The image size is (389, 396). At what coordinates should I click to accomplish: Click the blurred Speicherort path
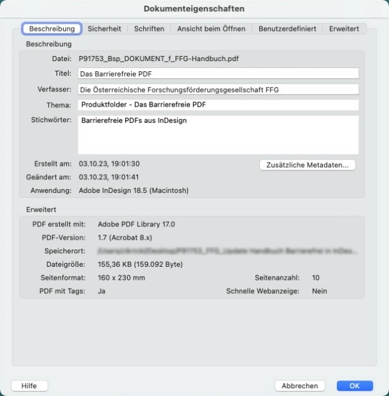coord(227,251)
